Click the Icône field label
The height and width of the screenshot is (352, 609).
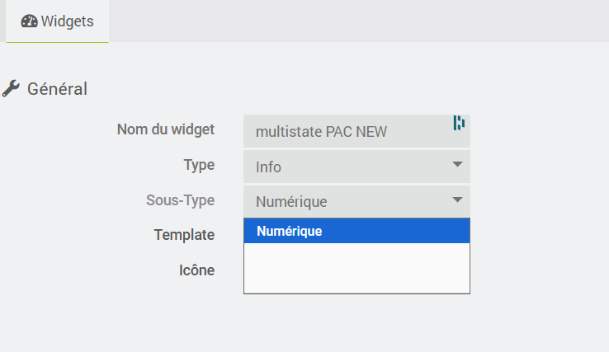tap(196, 270)
